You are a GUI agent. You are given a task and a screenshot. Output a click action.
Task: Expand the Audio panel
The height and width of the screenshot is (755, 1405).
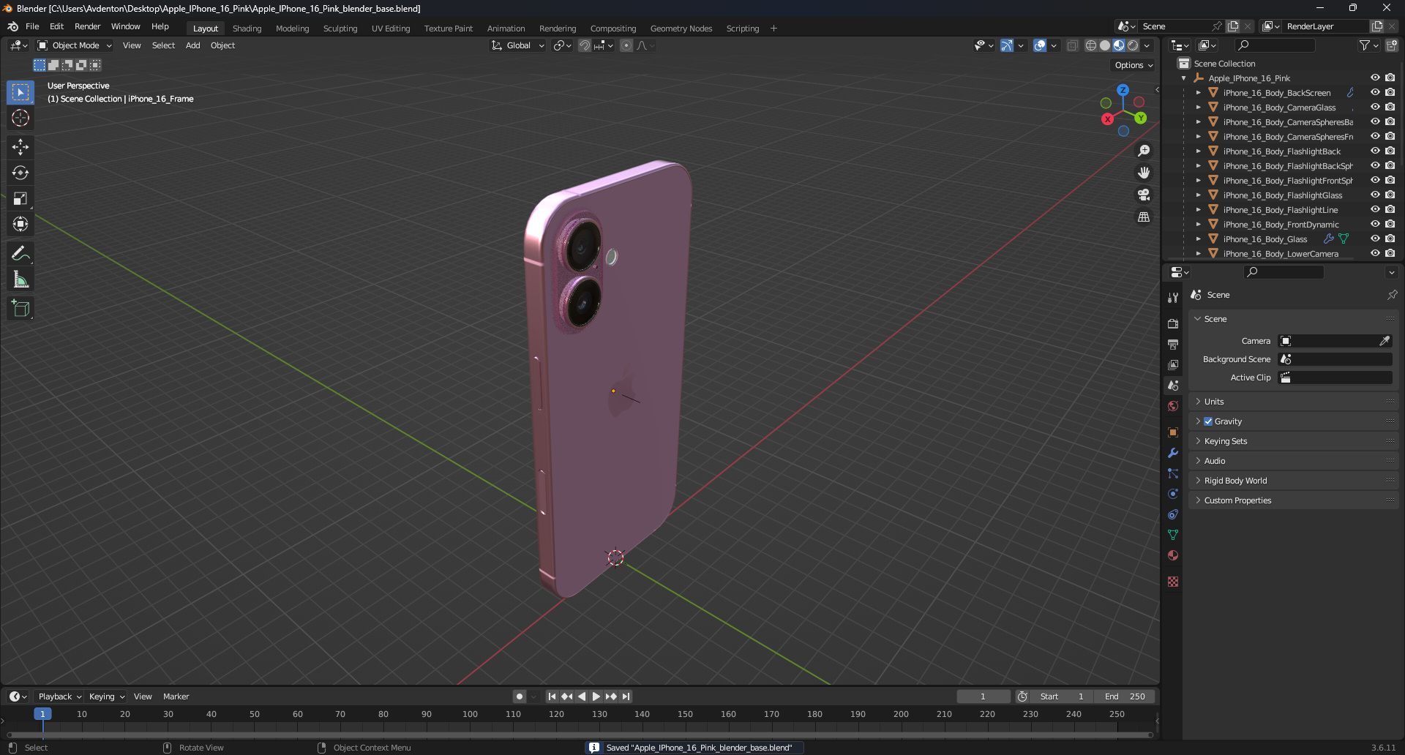(1294, 461)
